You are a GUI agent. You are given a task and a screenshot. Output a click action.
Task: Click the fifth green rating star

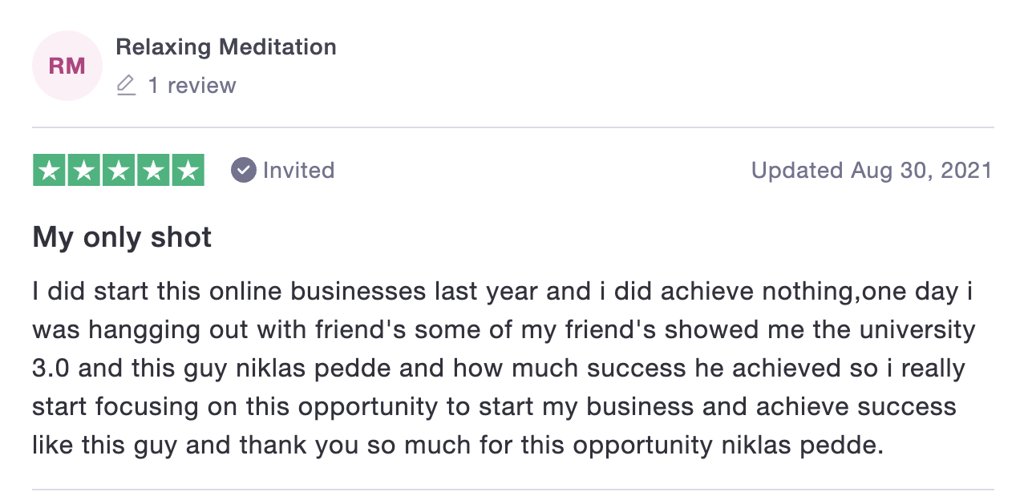(x=188, y=170)
